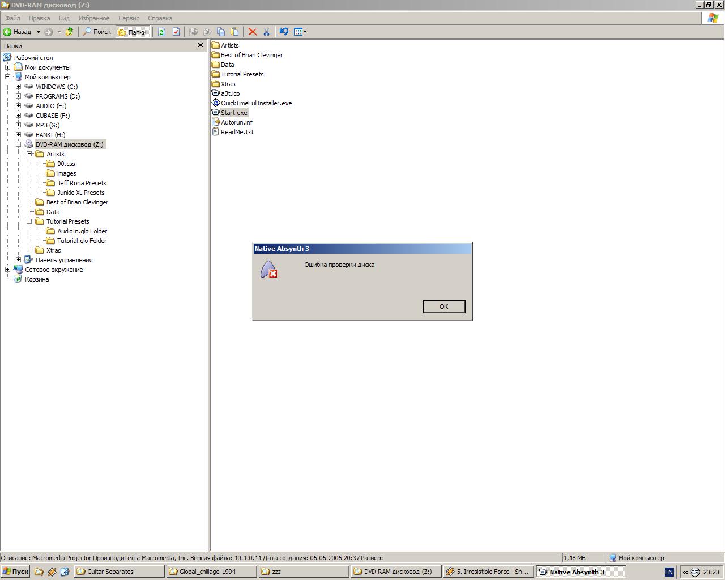Collapse the Artists folder in tree
Viewport: 725px width, 580px height.
tap(29, 154)
